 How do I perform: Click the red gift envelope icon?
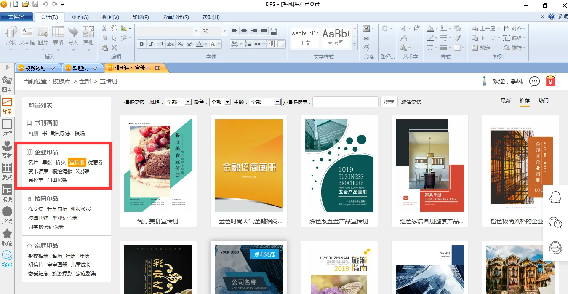[x=550, y=81]
